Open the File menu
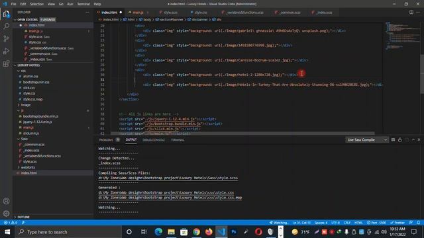The image size is (424, 238). pos(13,4)
